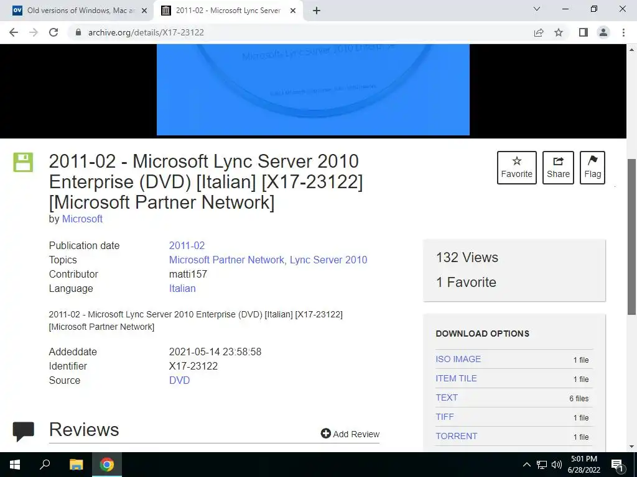Download the TIFF file
This screenshot has height=477, width=637.
445,417
